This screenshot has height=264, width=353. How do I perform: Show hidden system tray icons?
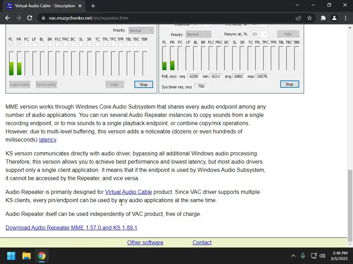coord(293,256)
